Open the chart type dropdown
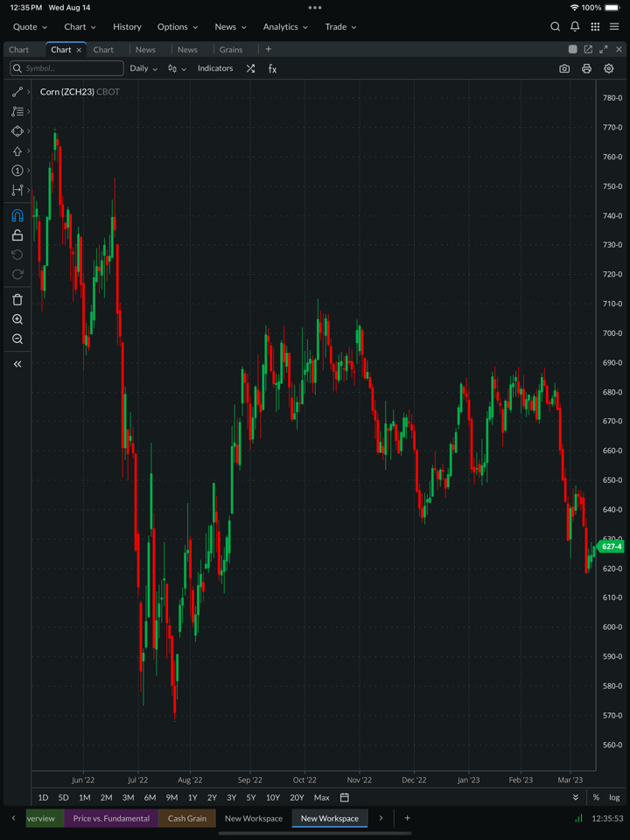Image resolution: width=630 pixels, height=840 pixels. tap(177, 68)
